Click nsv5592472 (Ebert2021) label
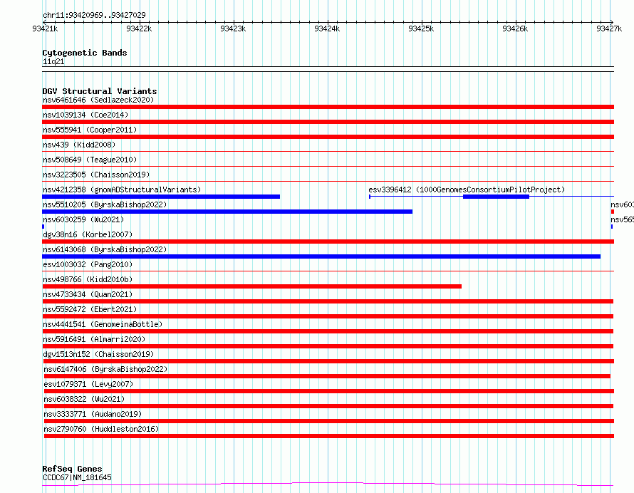The image size is (634, 493). [x=90, y=309]
